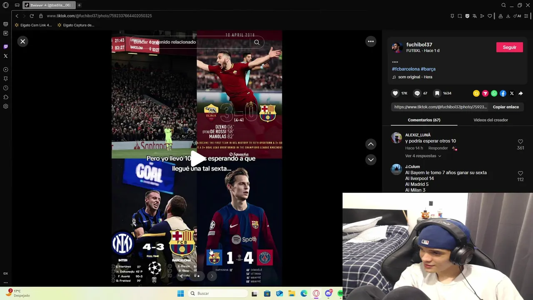Share the post via WhatsApp
533x300 pixels.
(494, 93)
